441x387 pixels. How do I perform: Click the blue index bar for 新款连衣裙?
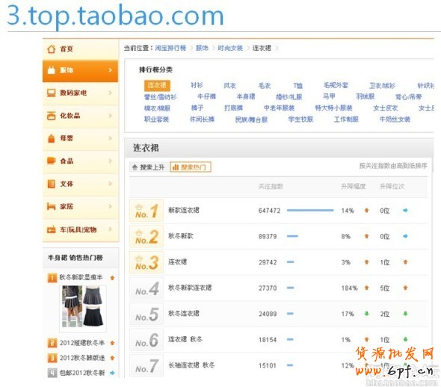[x=310, y=210]
